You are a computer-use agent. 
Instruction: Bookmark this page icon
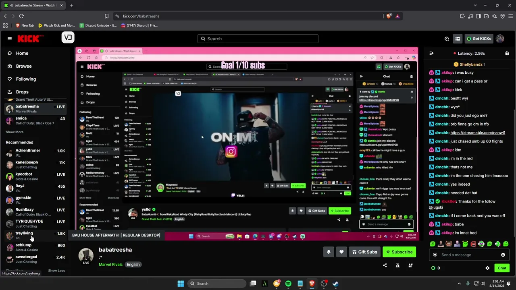pyautogui.click(x=106, y=16)
